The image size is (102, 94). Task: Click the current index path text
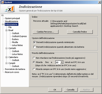tap(68, 24)
